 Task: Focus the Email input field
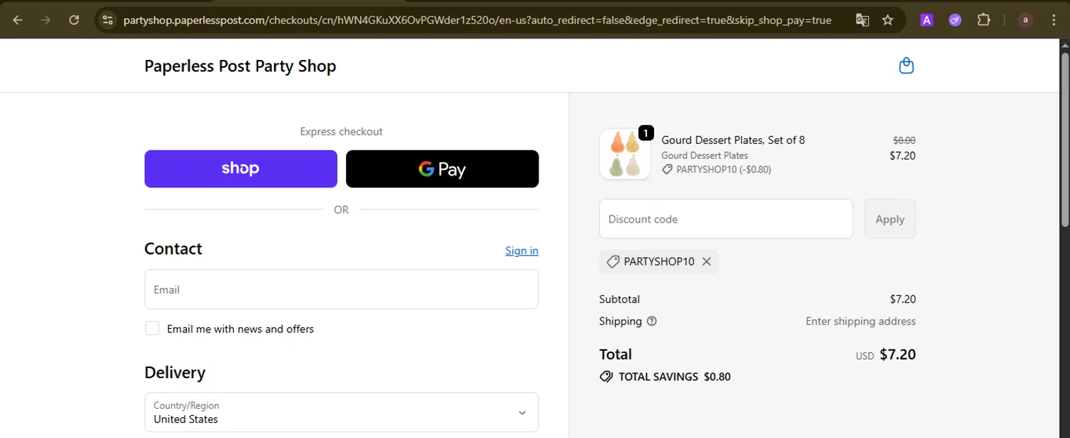tap(341, 290)
